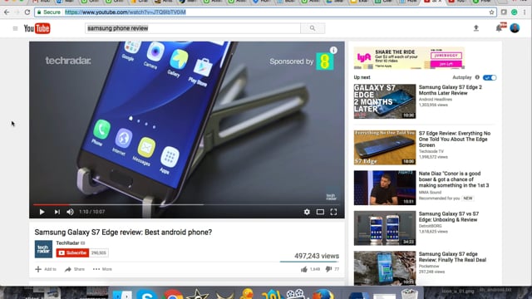The image size is (532, 299).
Task: Bookmark this page with the star
Action: coord(491,12)
